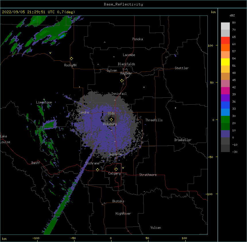This screenshot has width=247, height=242.
Task: Pick the light blue 30-33 dBZ swatch
Action: (x=225, y=112)
